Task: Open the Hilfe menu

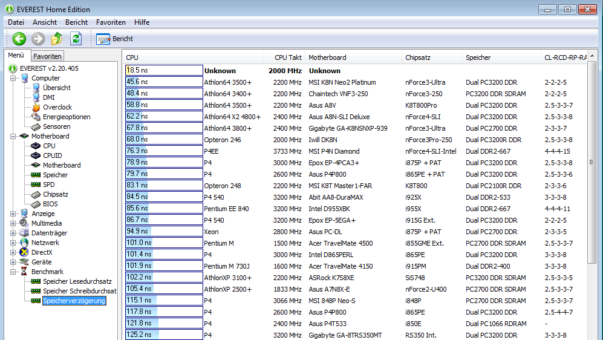Action: [142, 22]
